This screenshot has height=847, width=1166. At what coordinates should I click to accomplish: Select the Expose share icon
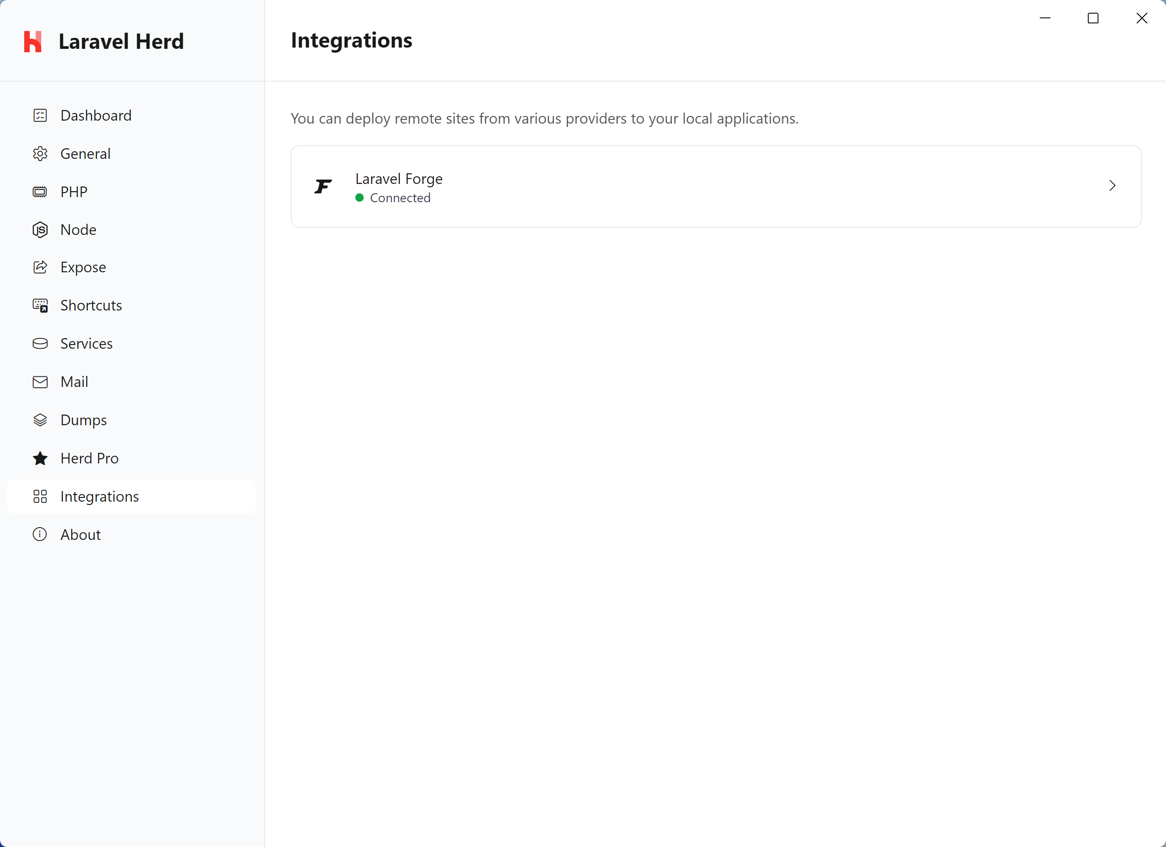[x=40, y=267]
